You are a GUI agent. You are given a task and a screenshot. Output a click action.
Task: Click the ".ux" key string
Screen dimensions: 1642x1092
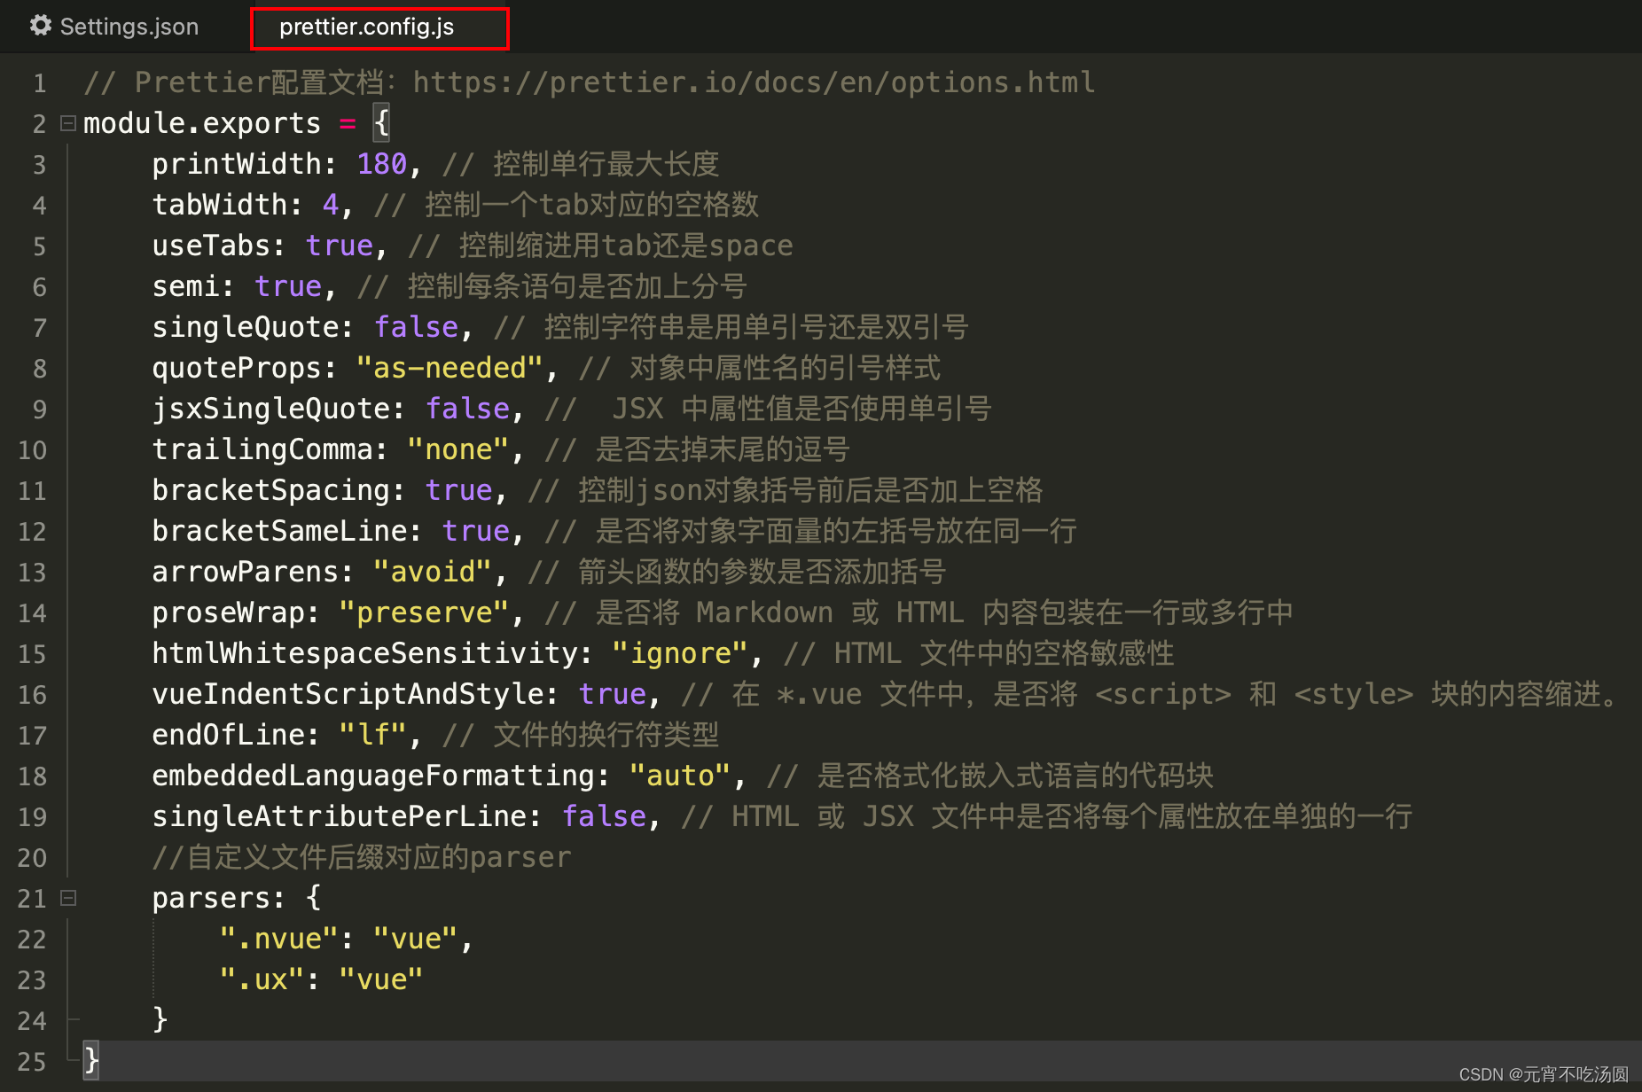262,979
